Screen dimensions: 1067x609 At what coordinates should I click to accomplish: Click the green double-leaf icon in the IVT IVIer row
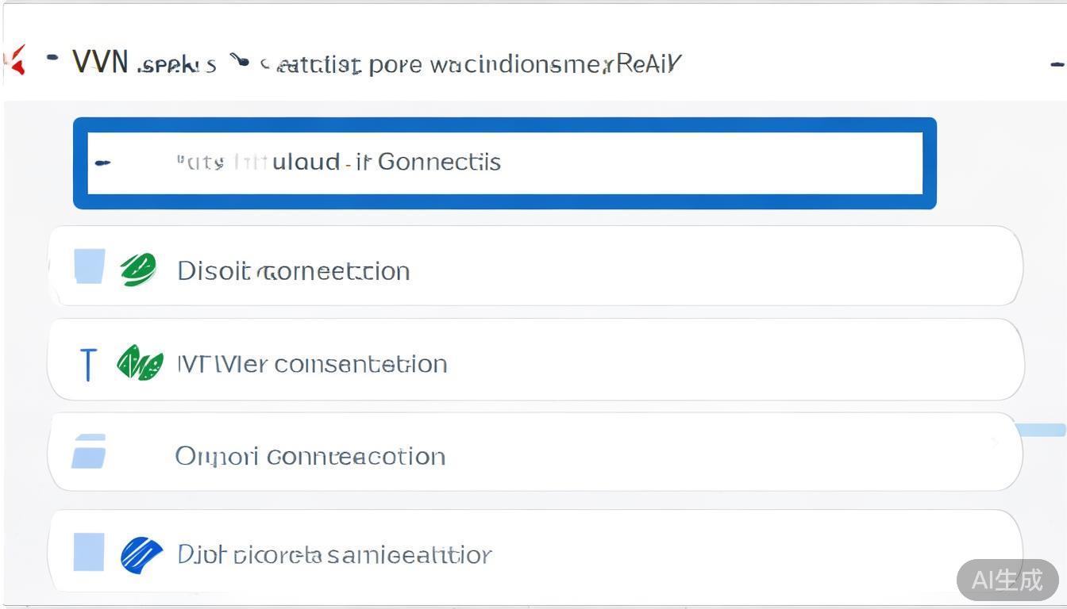[140, 363]
